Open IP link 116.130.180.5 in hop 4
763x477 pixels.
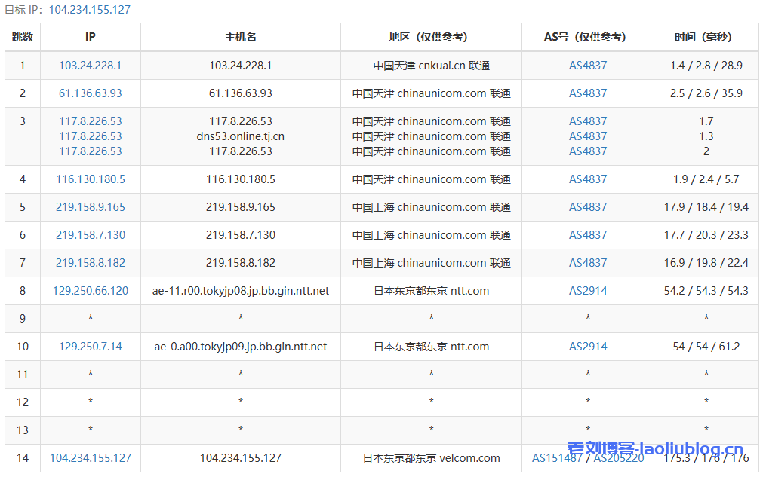point(90,179)
